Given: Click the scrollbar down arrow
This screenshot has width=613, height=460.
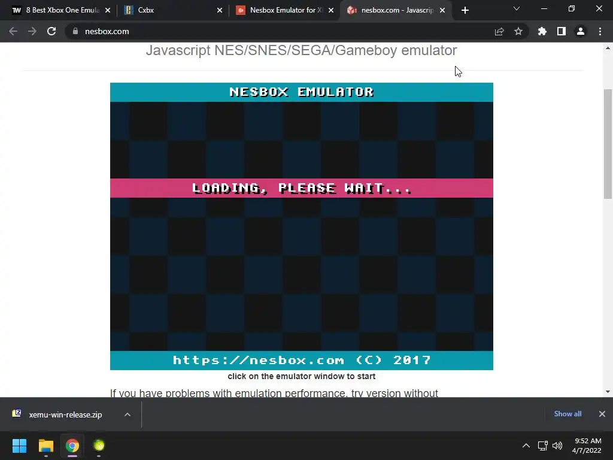Looking at the screenshot, I should [x=608, y=392].
